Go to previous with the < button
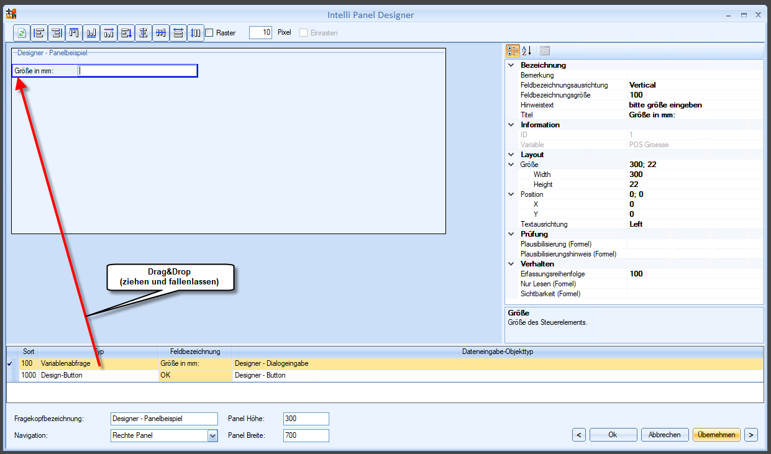Image resolution: width=771 pixels, height=454 pixels. (x=579, y=435)
